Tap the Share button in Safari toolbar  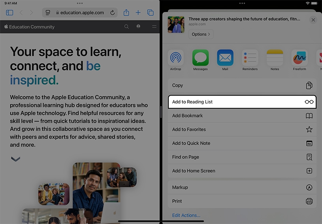click(x=126, y=13)
